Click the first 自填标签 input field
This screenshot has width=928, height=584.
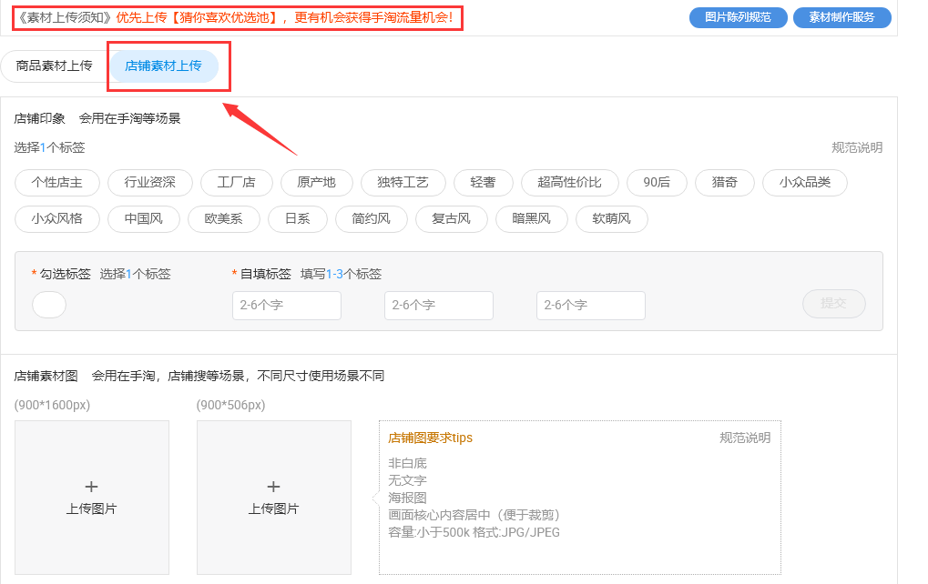click(x=286, y=306)
